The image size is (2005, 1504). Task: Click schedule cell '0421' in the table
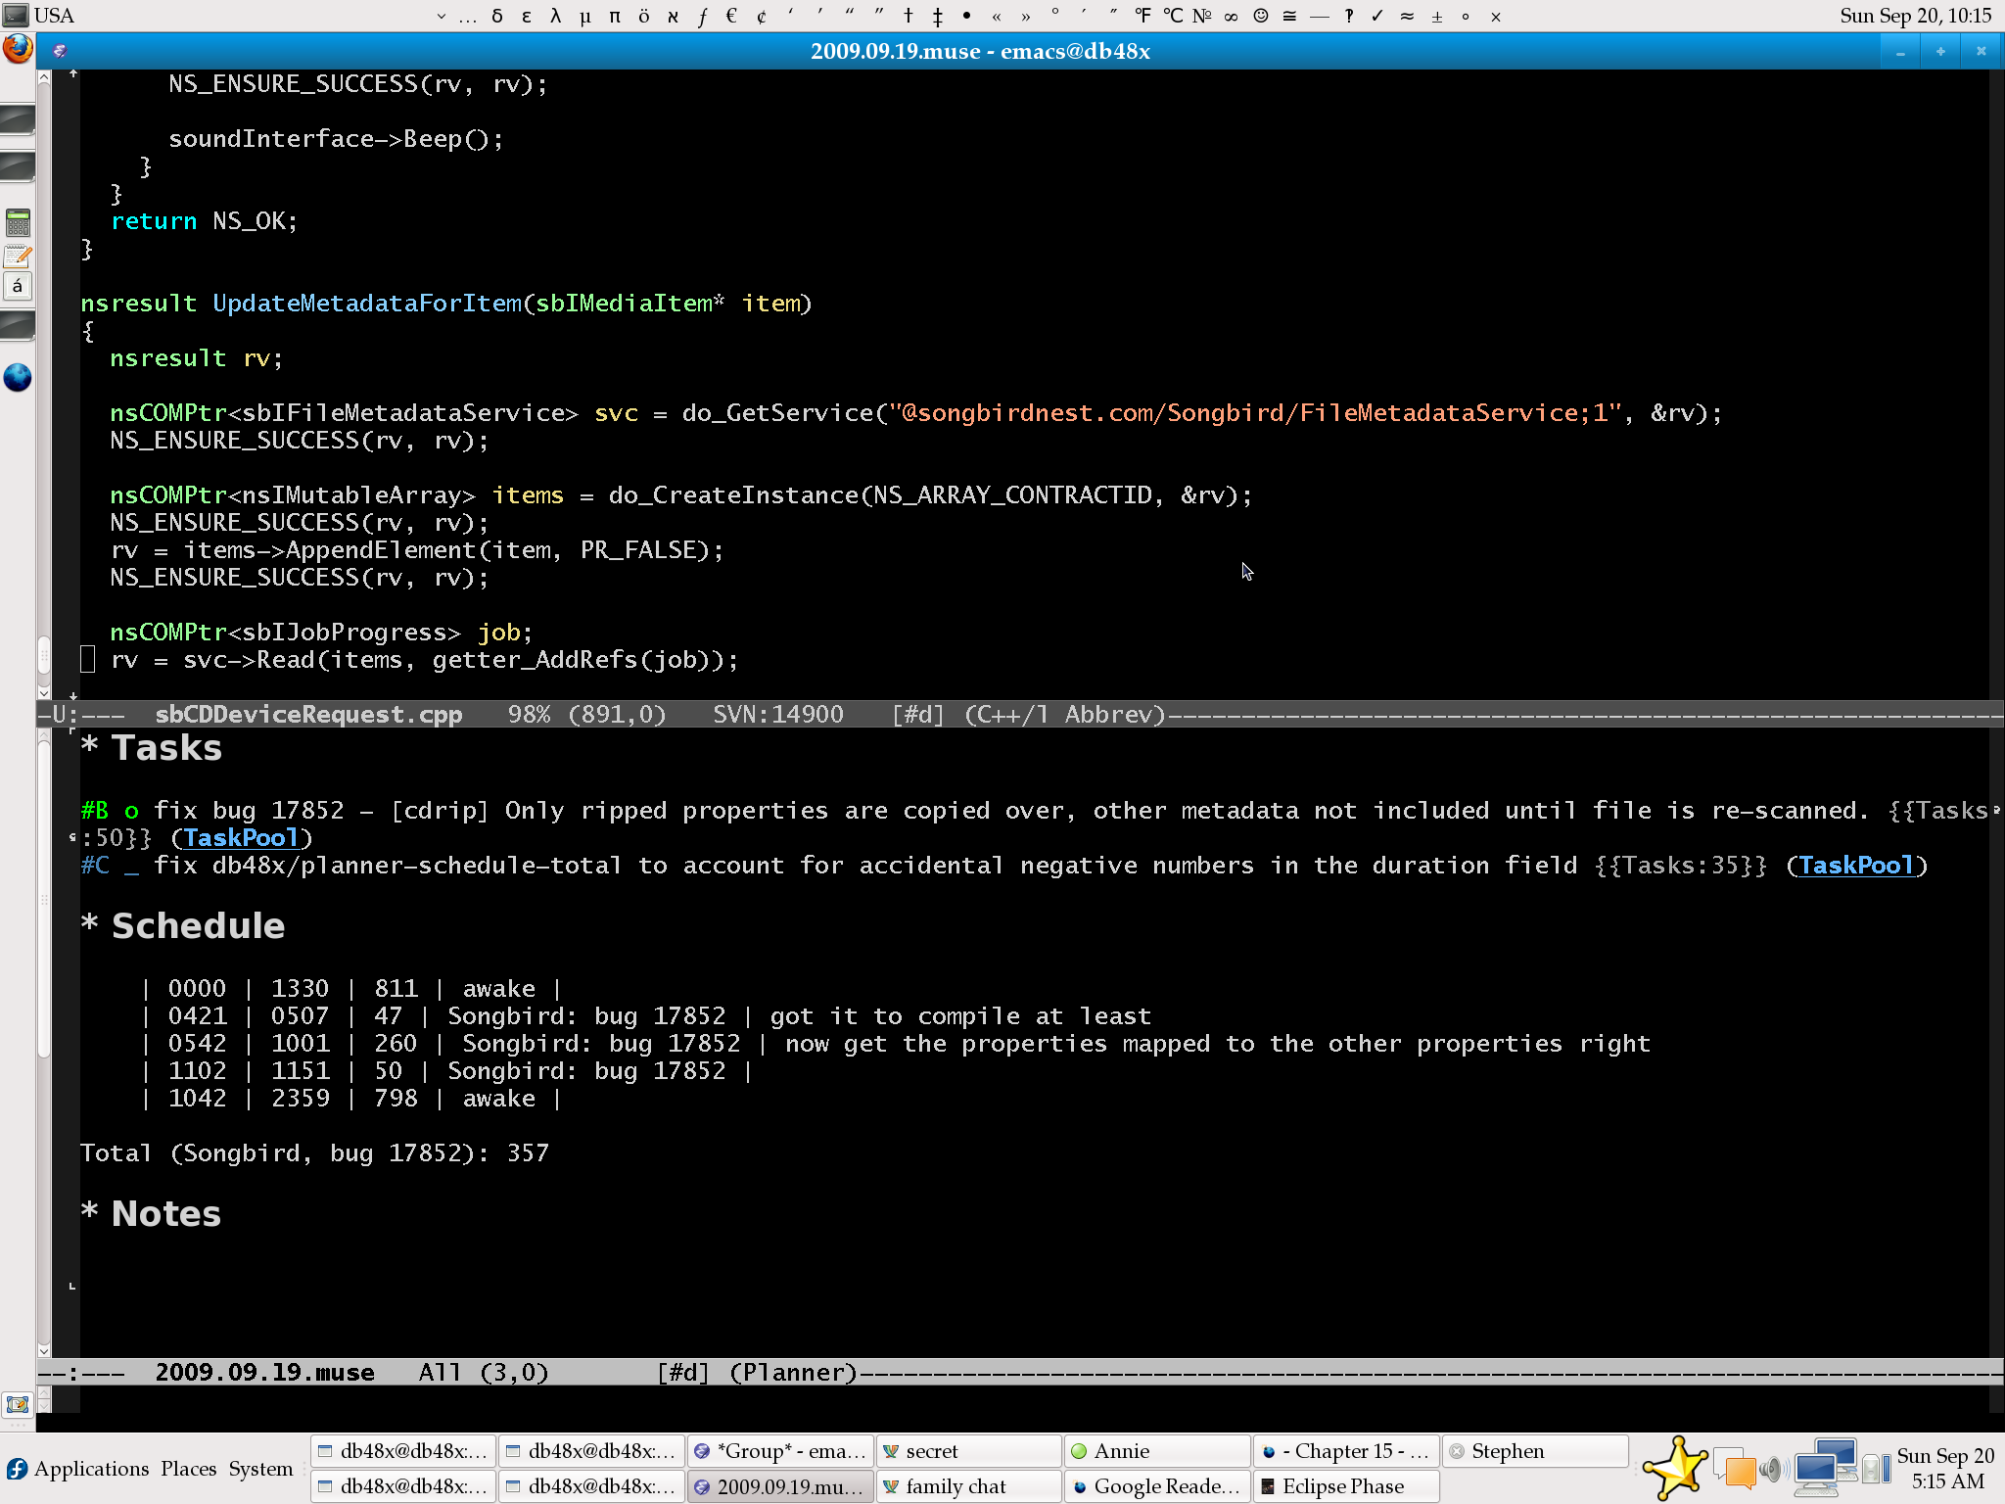(x=197, y=1016)
